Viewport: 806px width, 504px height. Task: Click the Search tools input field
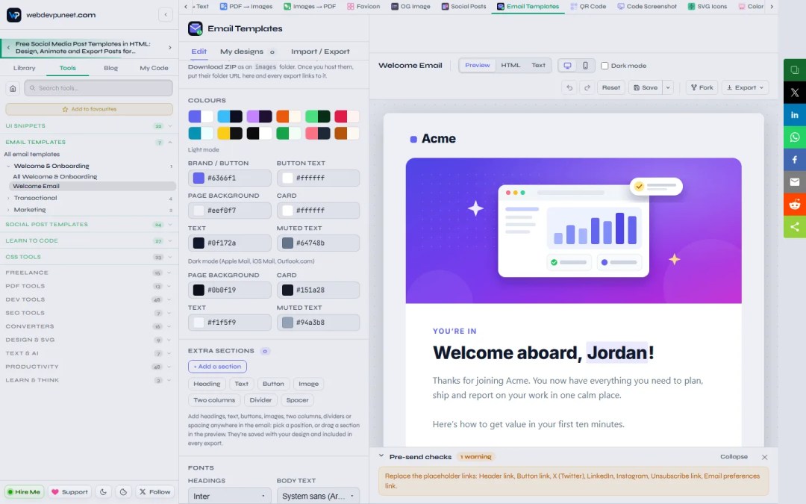pos(99,88)
